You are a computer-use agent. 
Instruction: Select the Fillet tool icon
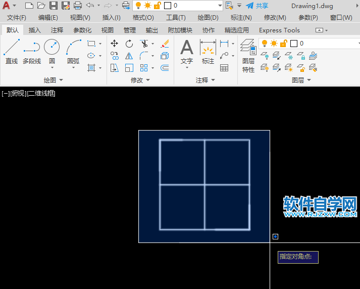(x=144, y=56)
